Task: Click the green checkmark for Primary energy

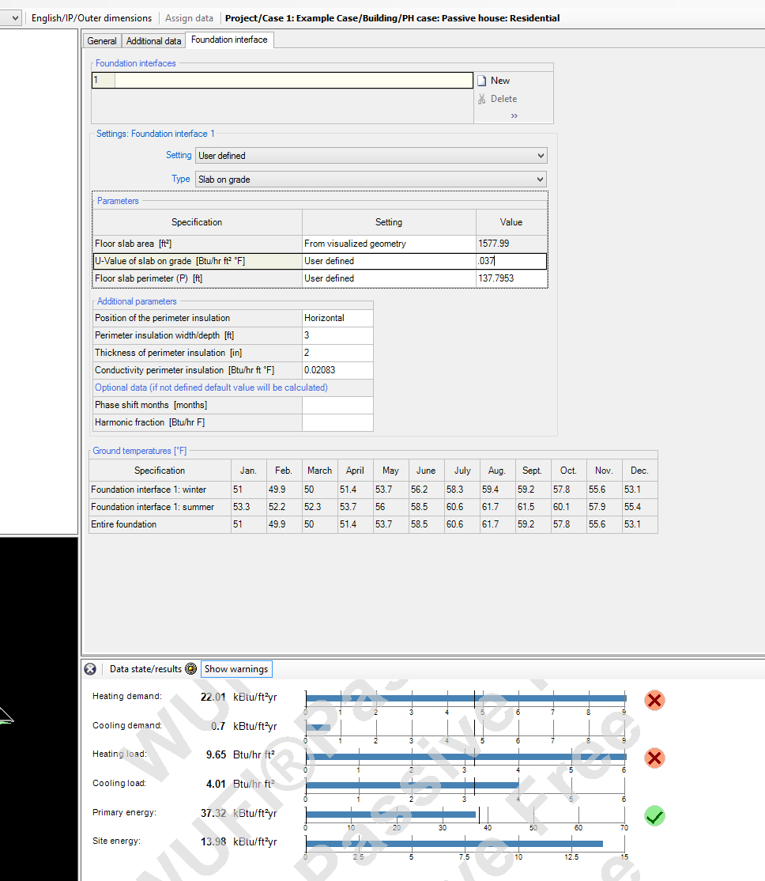Action: (x=654, y=816)
